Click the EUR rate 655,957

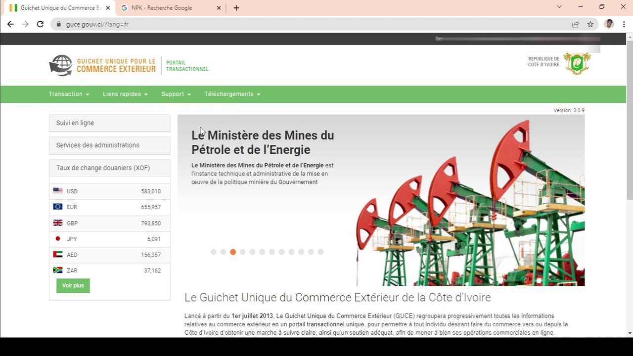(151, 207)
